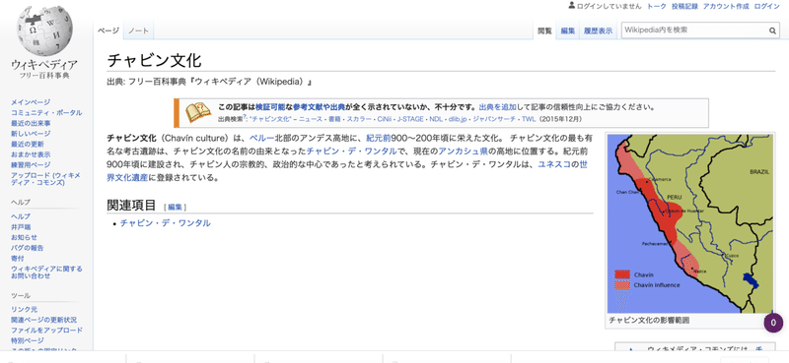The height and width of the screenshot is (363, 789).
Task: Open リンク元 under ツール
Action: [24, 309]
